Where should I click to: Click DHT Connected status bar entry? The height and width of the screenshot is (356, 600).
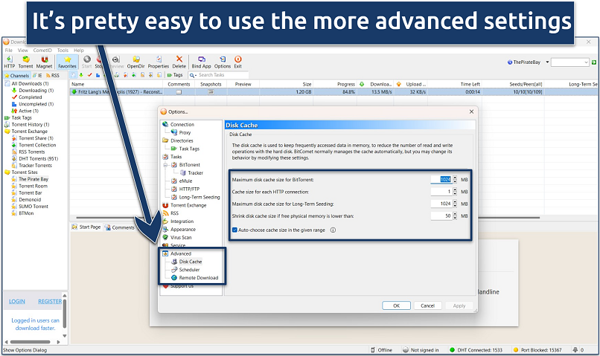point(476,350)
